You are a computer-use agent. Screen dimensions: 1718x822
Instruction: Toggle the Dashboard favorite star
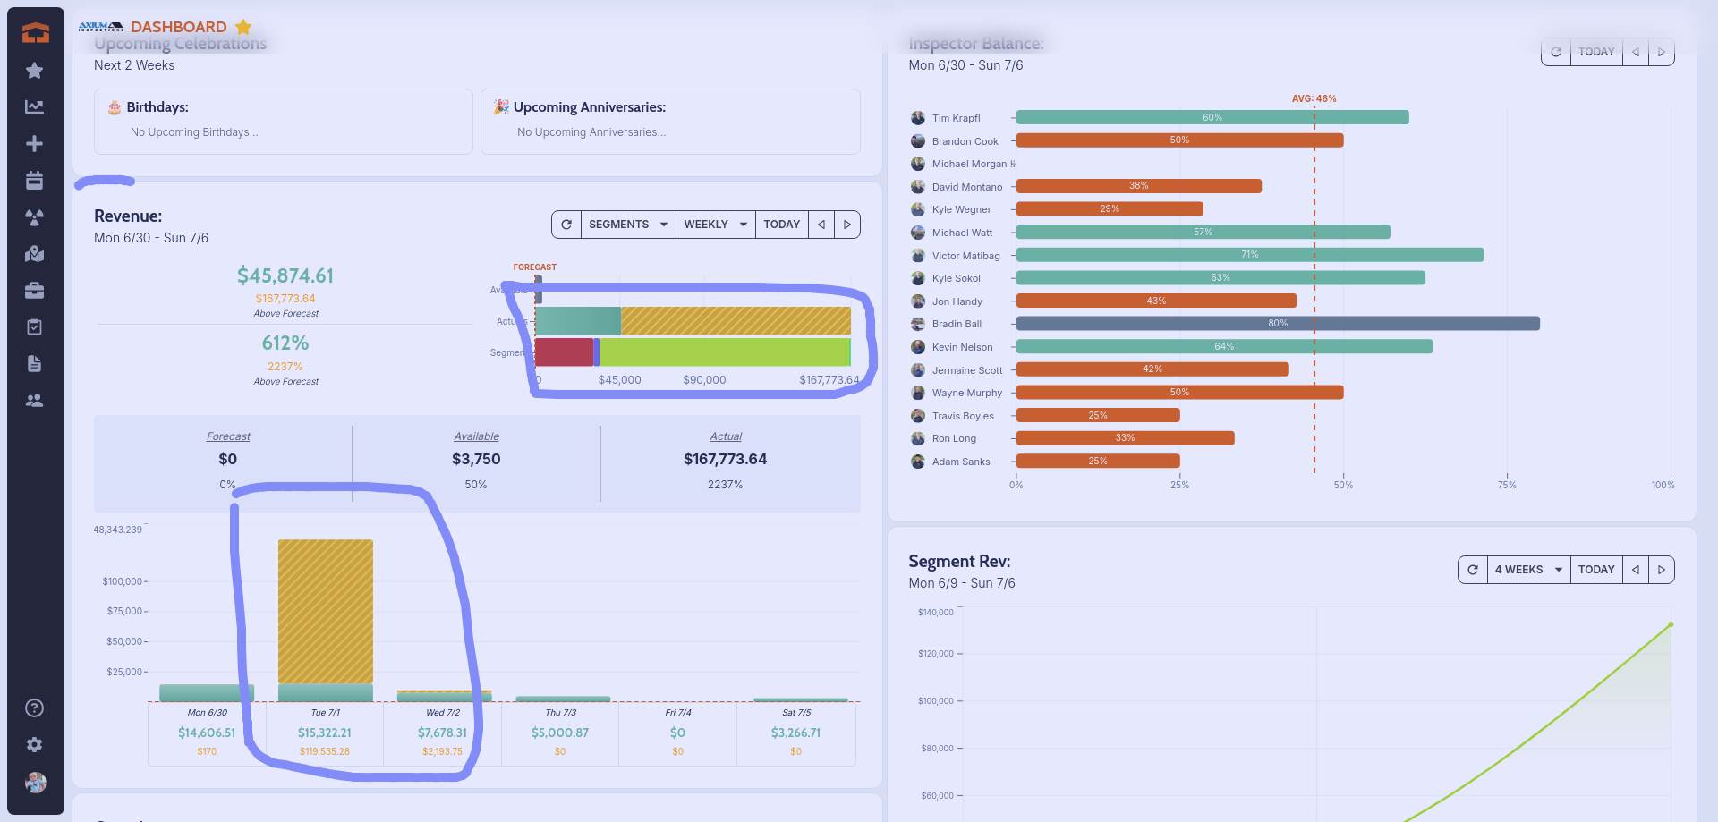pos(243,27)
